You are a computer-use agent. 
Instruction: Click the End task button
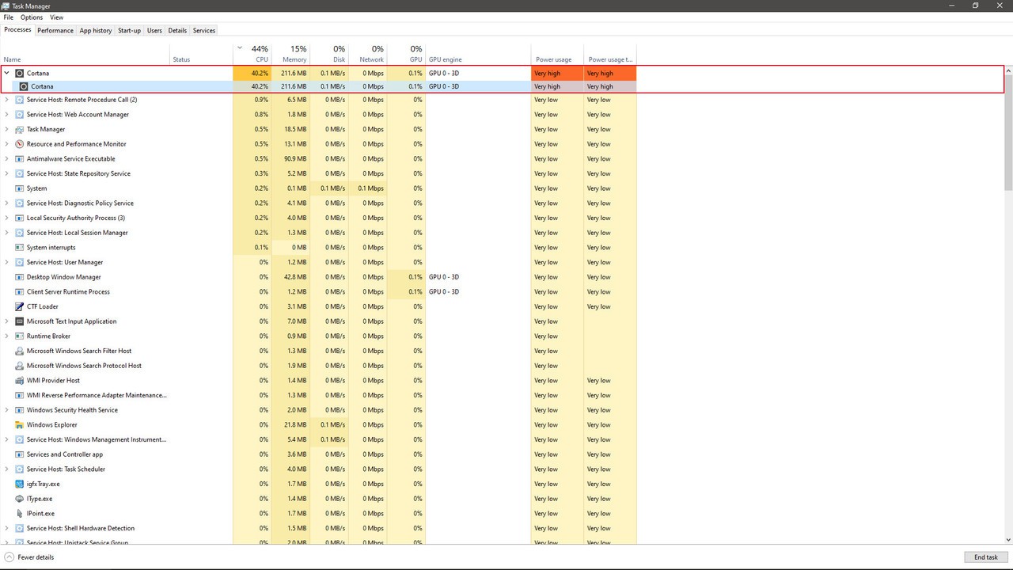[x=985, y=557]
